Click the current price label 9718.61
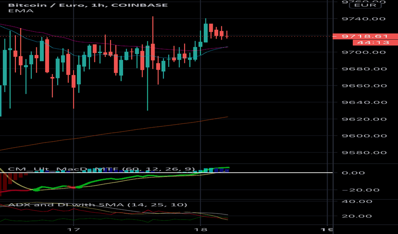 pyautogui.click(x=365, y=36)
